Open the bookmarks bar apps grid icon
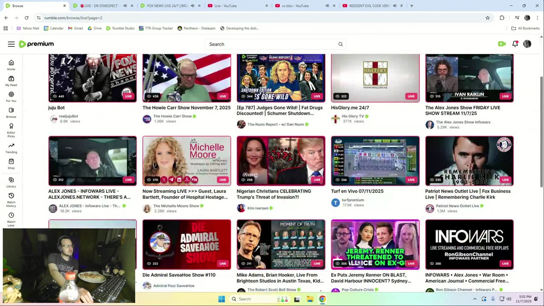Image resolution: width=544 pixels, height=306 pixels. 6,28
